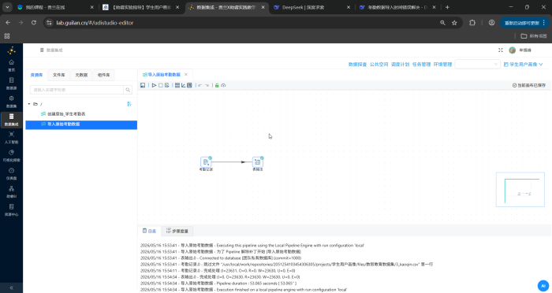
Task: Click the menu icon beside 数据集成 header
Action: coord(42,50)
